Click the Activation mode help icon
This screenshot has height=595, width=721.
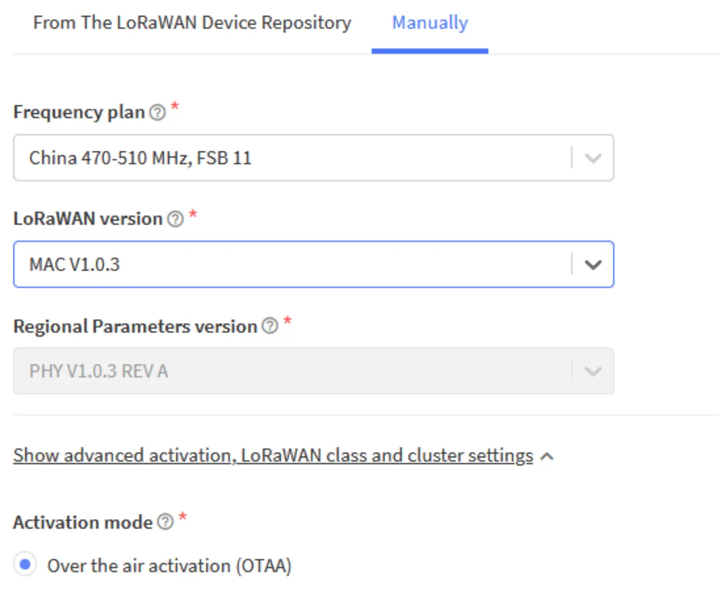tap(165, 522)
